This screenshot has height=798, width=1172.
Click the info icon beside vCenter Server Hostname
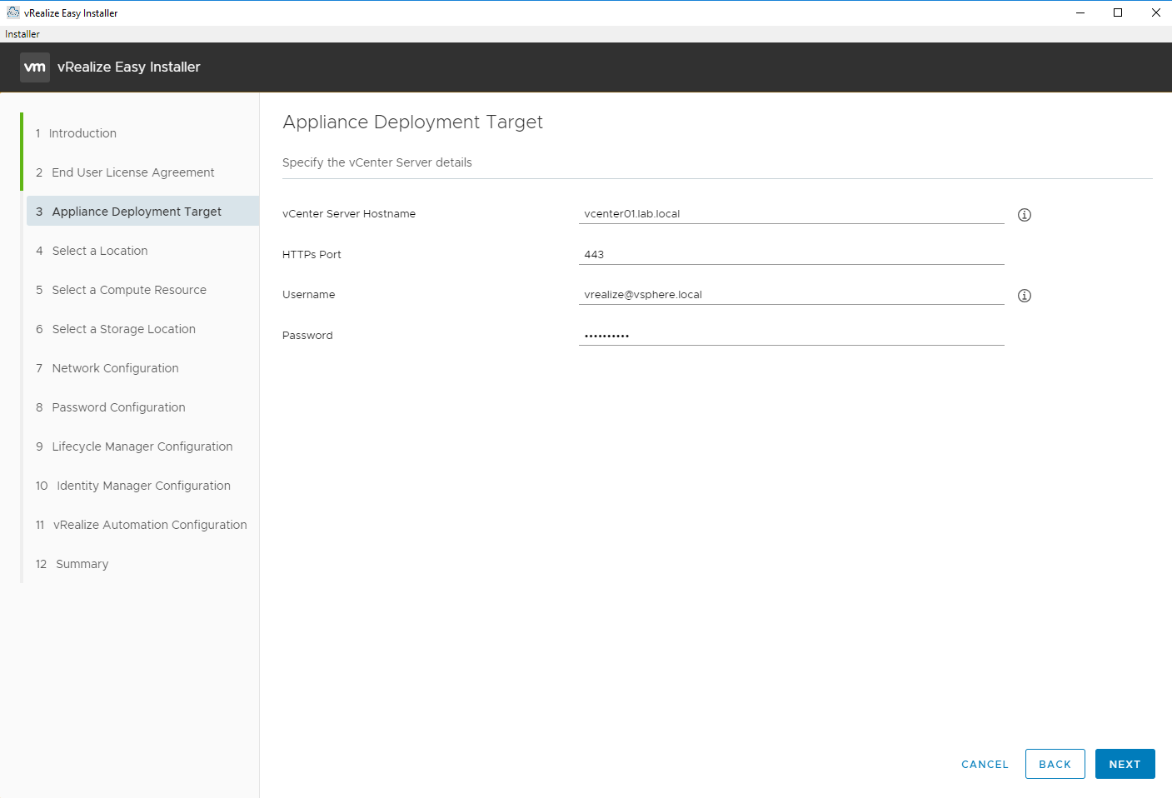click(1025, 215)
